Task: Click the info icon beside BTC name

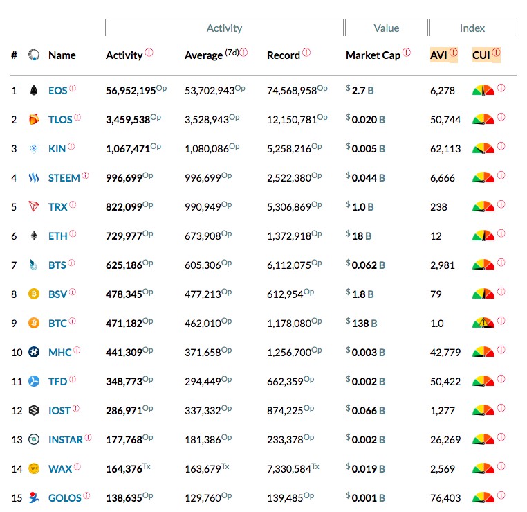Action: click(x=72, y=321)
